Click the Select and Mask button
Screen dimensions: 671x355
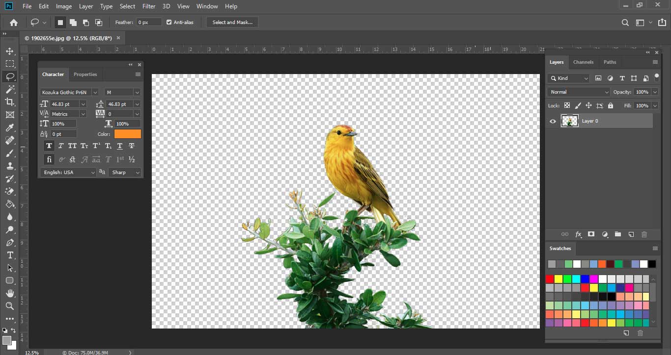tap(231, 22)
